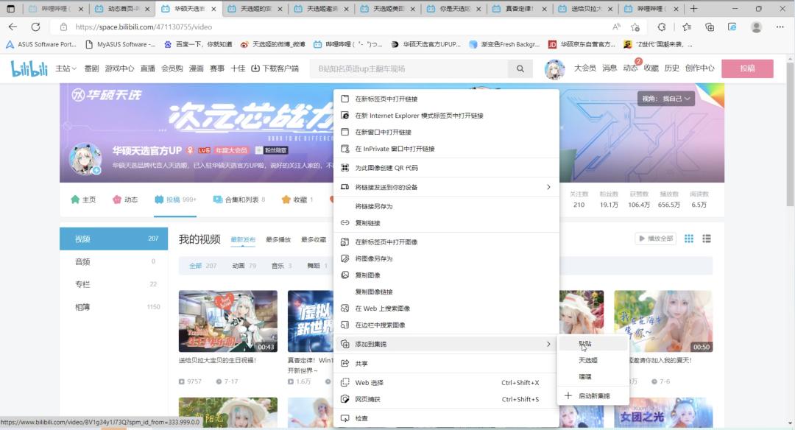Select the list view icon beside 播放全部

pyautogui.click(x=706, y=238)
